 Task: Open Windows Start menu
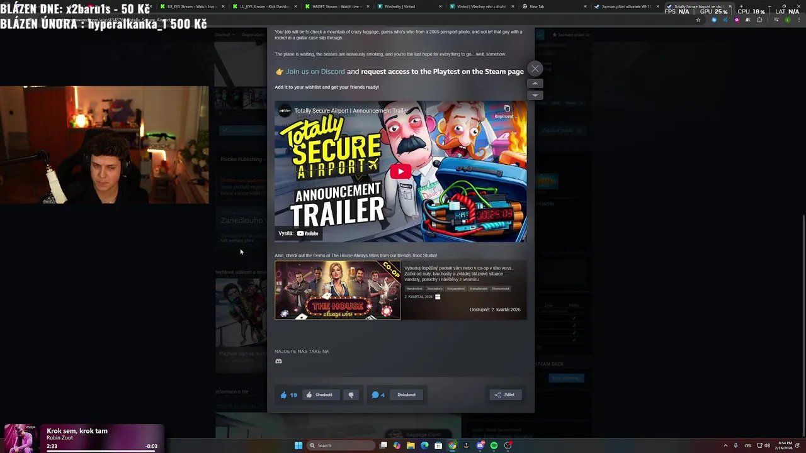click(x=298, y=445)
